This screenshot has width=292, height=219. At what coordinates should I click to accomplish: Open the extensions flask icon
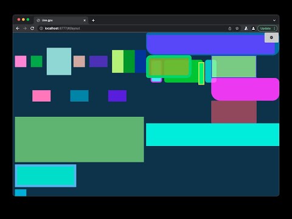246,29
